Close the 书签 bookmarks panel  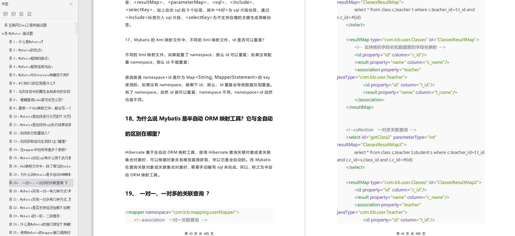click(x=71, y=4)
